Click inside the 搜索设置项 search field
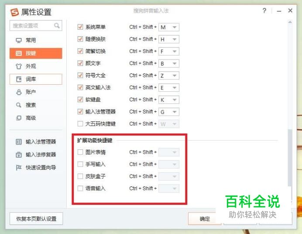Screen dimensions: 302x234 (36, 25)
